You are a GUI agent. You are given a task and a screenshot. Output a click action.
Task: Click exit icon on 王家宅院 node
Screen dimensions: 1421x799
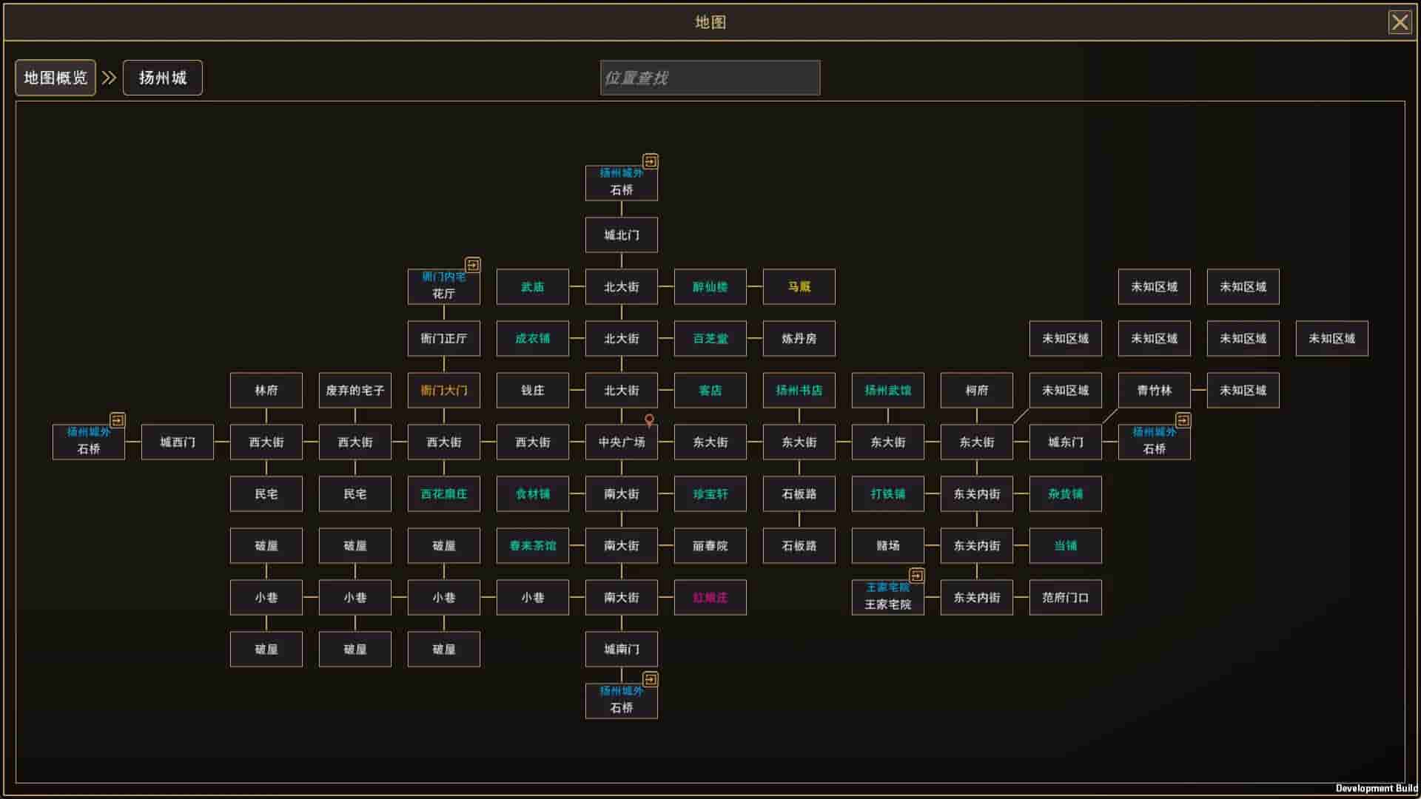(x=916, y=576)
